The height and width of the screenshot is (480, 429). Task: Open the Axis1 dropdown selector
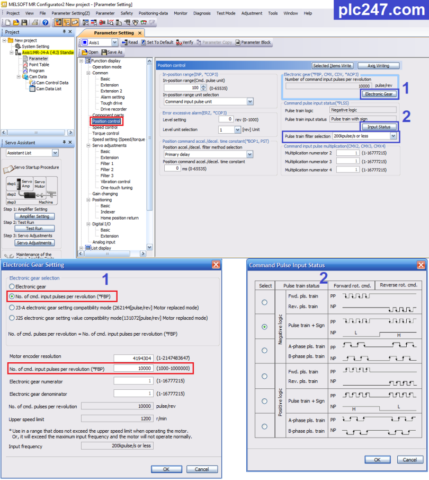click(113, 42)
